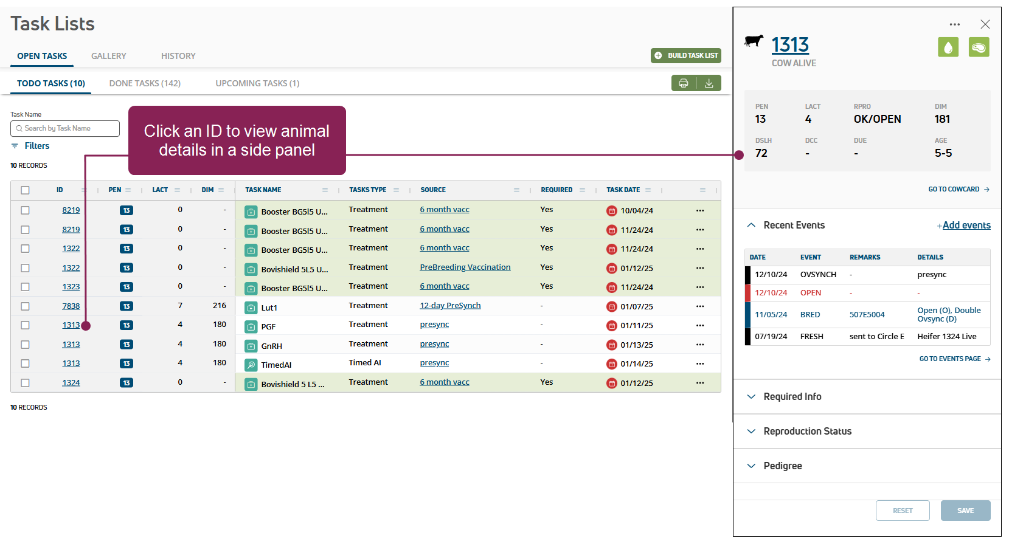Open the side panel three-dot menu
The height and width of the screenshot is (544, 1009).
coord(954,25)
